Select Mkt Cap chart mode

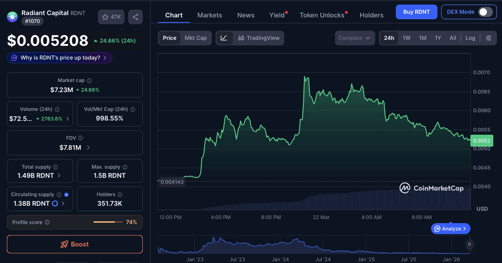[x=195, y=38]
